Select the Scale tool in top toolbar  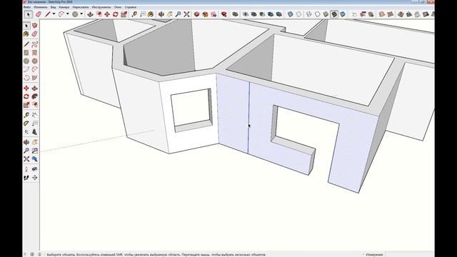[x=124, y=14]
